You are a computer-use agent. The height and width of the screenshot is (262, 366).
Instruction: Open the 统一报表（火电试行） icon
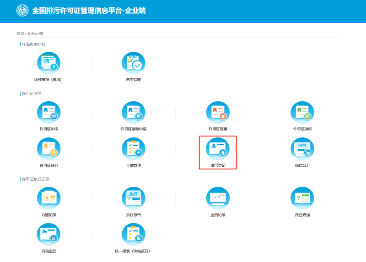click(133, 235)
